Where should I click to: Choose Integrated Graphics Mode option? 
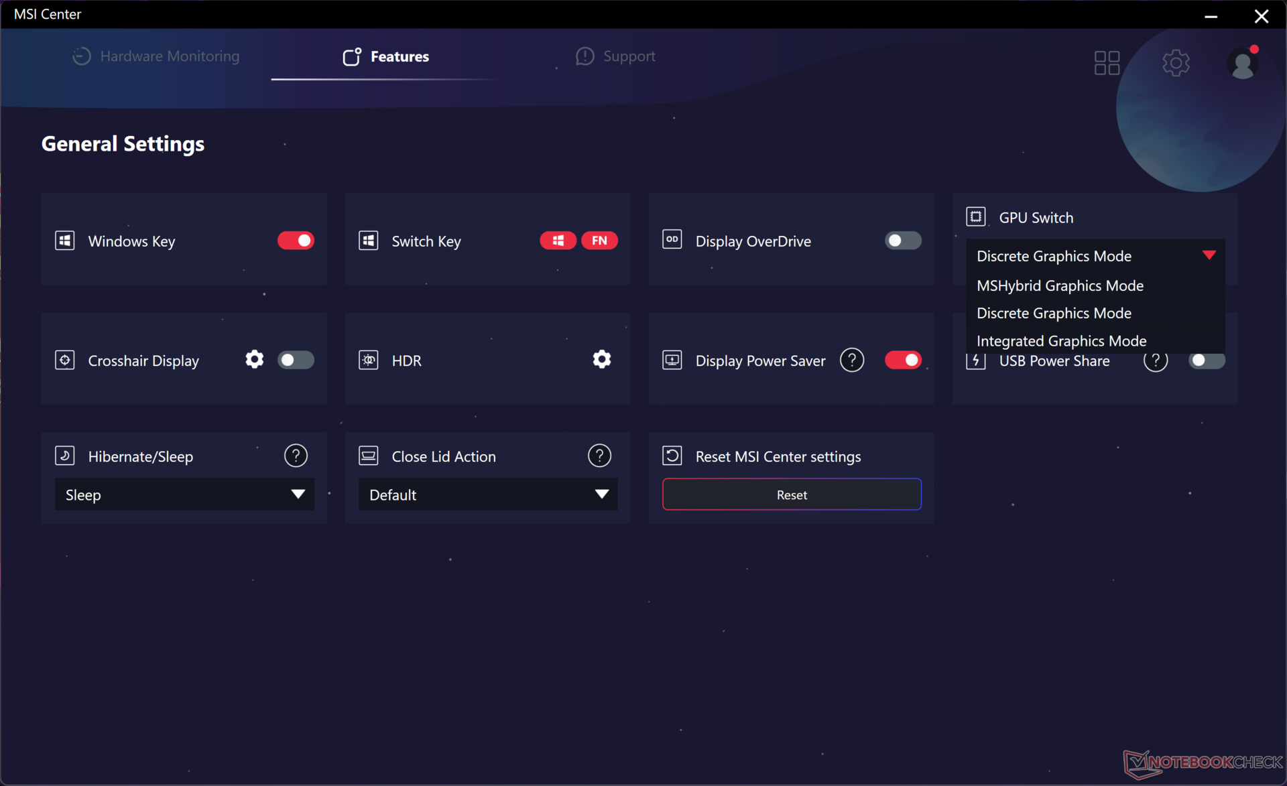coord(1061,341)
